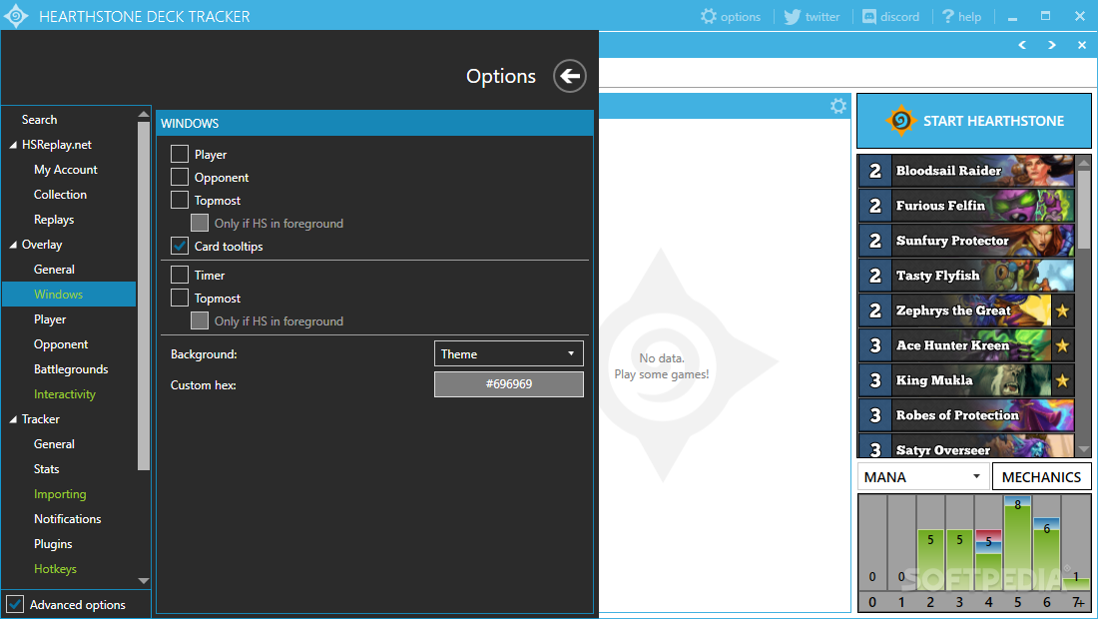
Task: Click the Hearthstone swirl icon on start button
Action: [900, 121]
